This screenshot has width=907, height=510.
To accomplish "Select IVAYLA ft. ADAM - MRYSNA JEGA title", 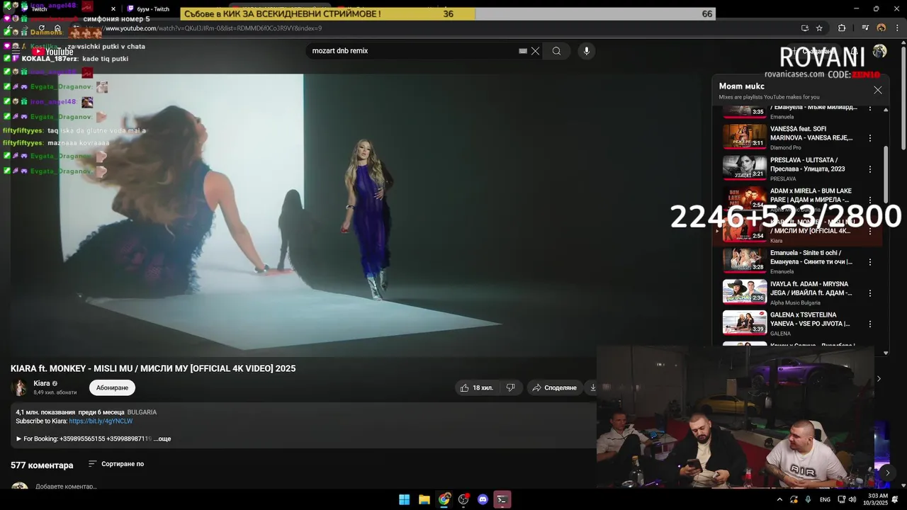I will pyautogui.click(x=811, y=288).
